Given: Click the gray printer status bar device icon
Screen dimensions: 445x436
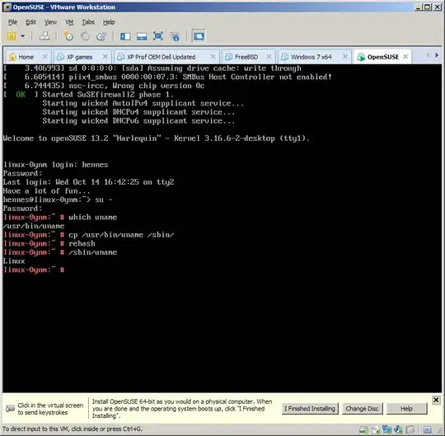Looking at the screenshot, I should point(410,429).
